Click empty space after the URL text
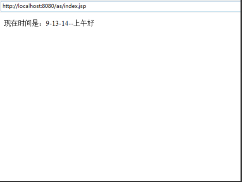 coord(162,6)
